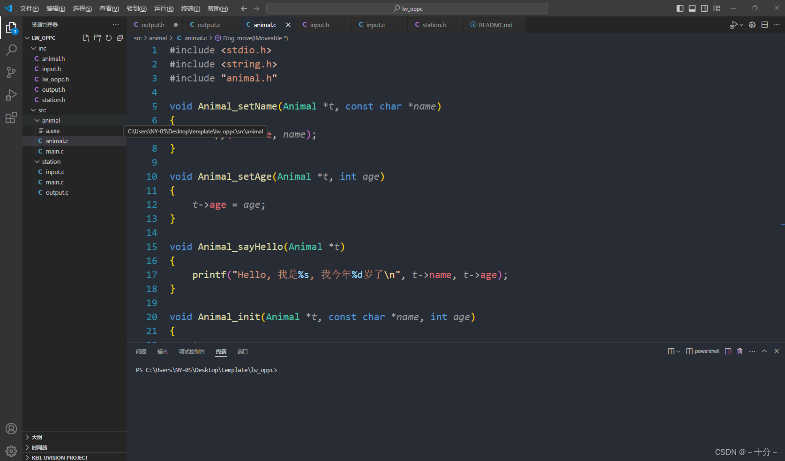Viewport: 785px width, 461px height.
Task: Maximize the terminal panel size
Action: (x=764, y=351)
